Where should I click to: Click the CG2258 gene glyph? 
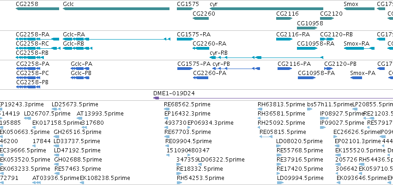point(37,9)
